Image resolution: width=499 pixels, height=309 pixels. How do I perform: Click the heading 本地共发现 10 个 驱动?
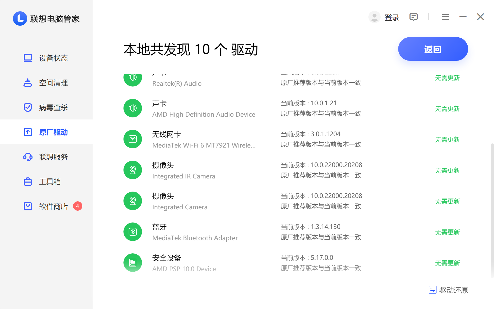(191, 49)
